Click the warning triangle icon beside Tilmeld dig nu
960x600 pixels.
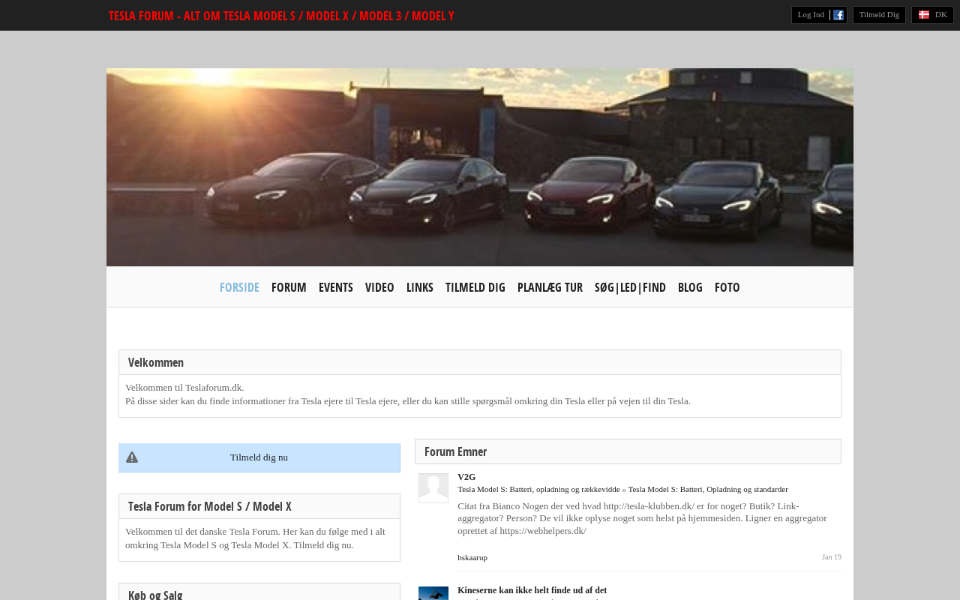pos(132,457)
